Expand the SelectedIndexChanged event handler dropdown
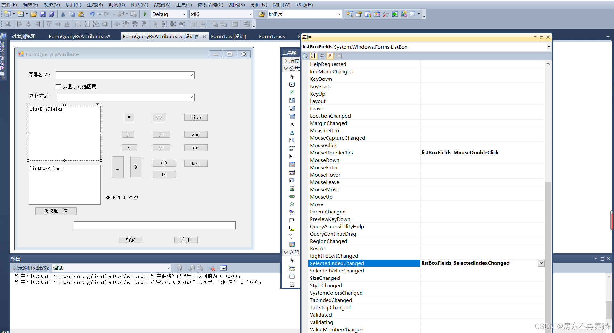This screenshot has height=333, width=614. (x=541, y=263)
